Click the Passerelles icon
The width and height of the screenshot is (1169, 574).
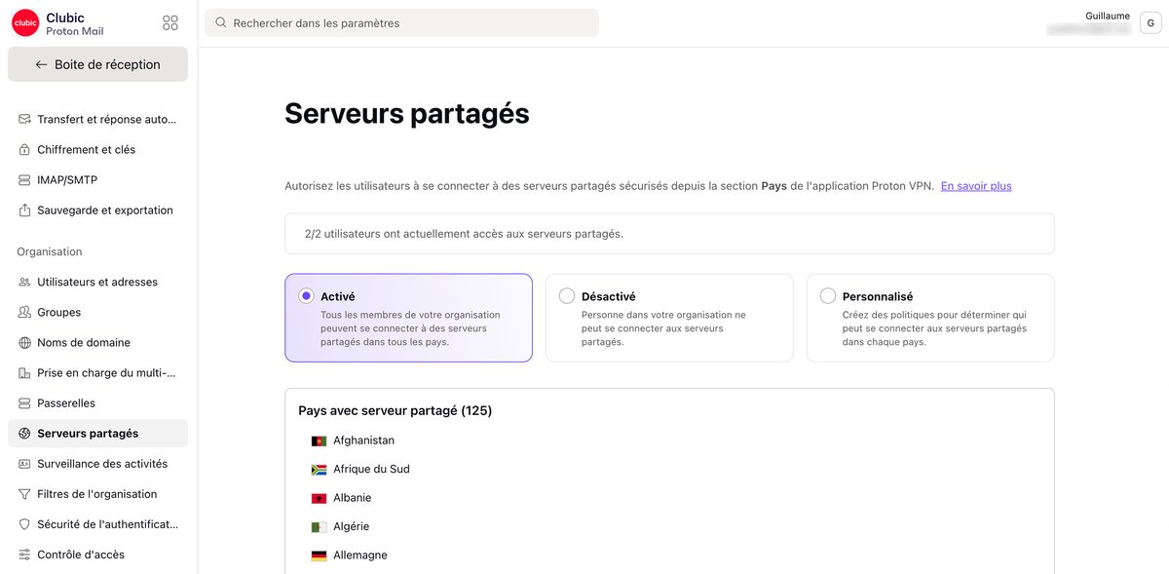tap(24, 402)
